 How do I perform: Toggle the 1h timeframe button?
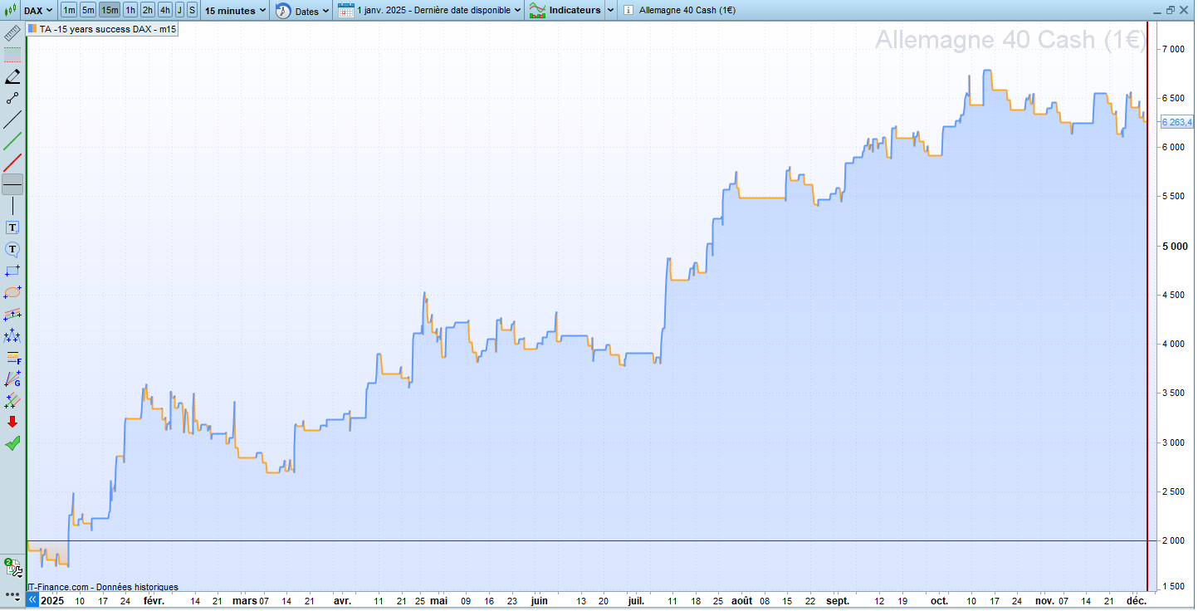pyautogui.click(x=130, y=11)
